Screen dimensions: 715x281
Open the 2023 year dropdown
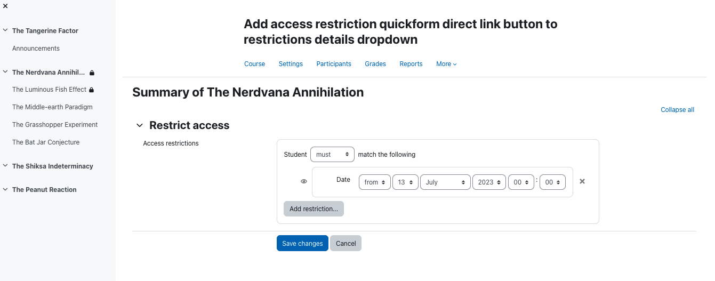click(489, 182)
